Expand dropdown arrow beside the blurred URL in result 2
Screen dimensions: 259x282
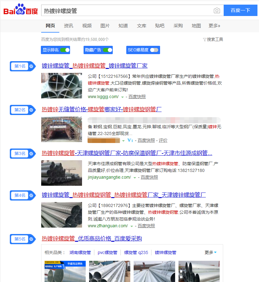pos(123,141)
